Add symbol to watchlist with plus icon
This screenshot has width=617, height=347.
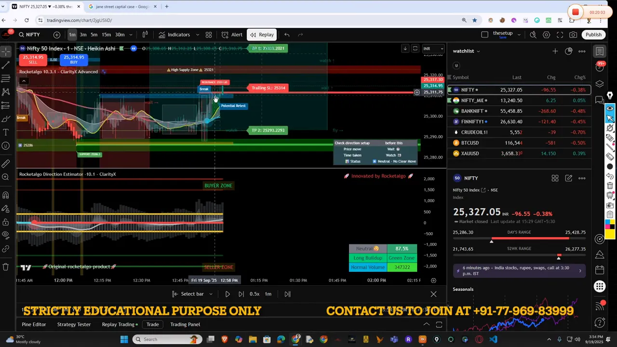coord(555,51)
